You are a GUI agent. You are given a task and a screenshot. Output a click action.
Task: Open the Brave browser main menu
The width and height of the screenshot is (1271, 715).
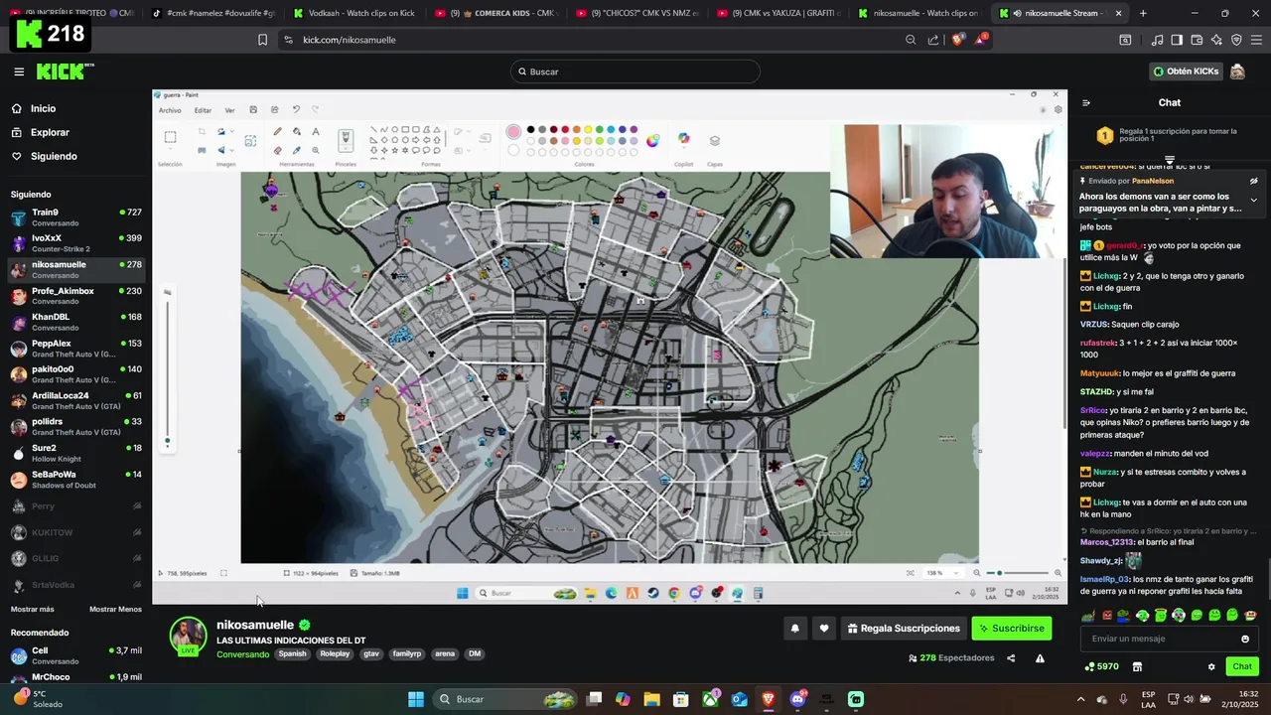click(x=1256, y=40)
